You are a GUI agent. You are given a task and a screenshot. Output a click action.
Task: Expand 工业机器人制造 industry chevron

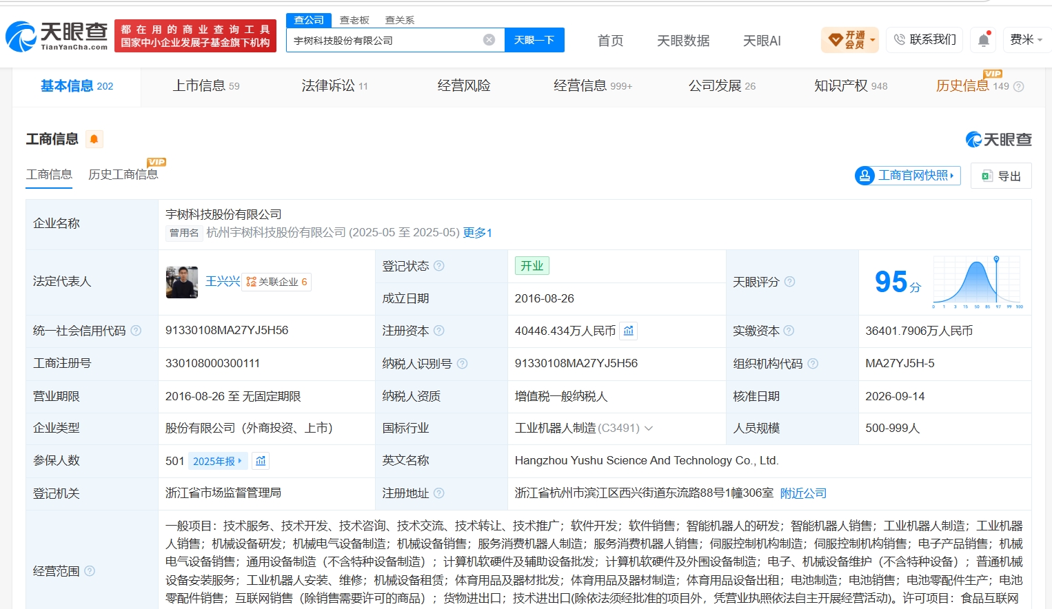649,429
